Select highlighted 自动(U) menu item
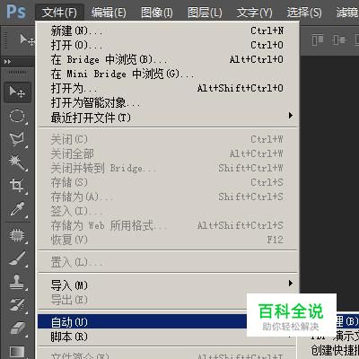 pos(142,321)
